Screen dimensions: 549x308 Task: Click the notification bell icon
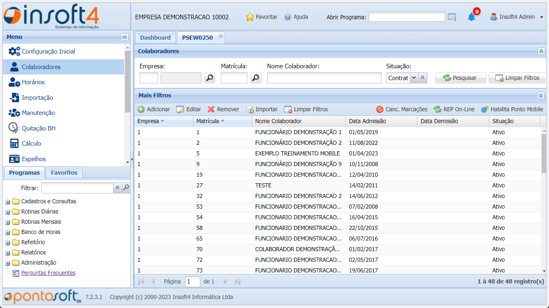coord(472,17)
